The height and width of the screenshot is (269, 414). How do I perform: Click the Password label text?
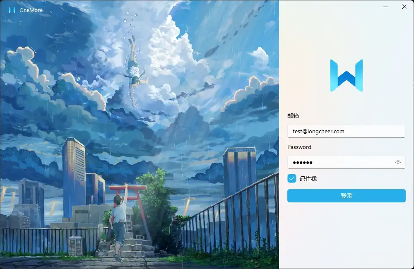point(299,147)
